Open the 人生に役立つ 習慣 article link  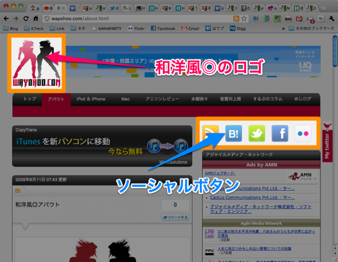coord(254,248)
